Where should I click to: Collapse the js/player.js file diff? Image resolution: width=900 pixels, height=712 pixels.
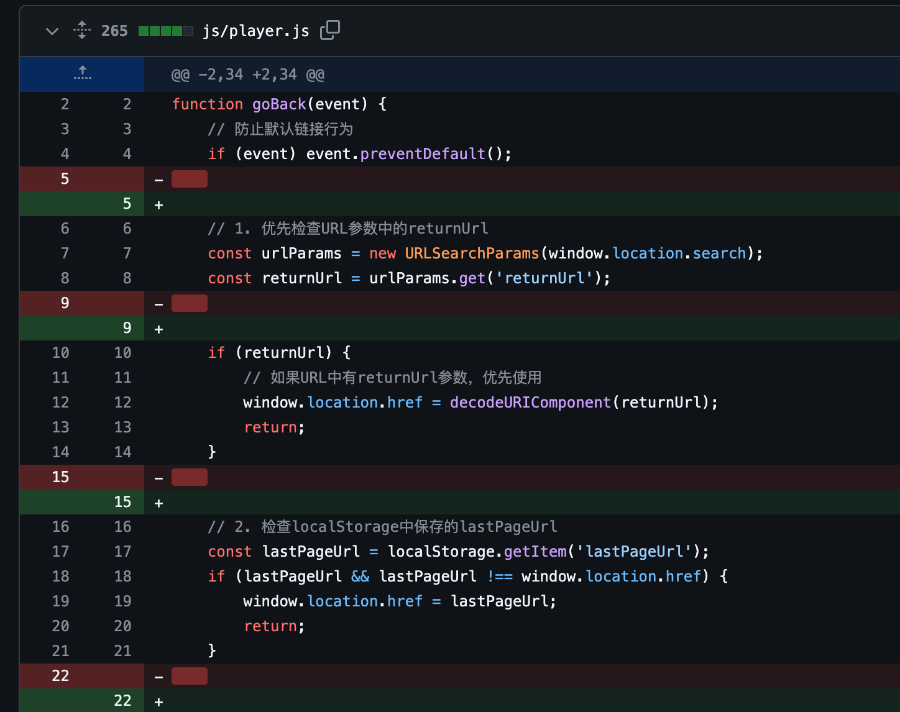[52, 31]
